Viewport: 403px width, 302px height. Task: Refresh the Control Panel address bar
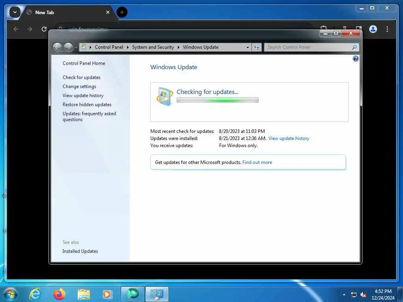257,47
